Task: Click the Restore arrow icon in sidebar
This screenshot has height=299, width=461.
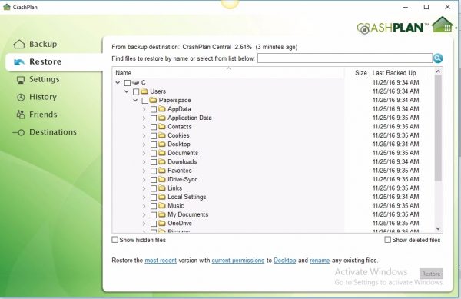Action: coord(19,61)
